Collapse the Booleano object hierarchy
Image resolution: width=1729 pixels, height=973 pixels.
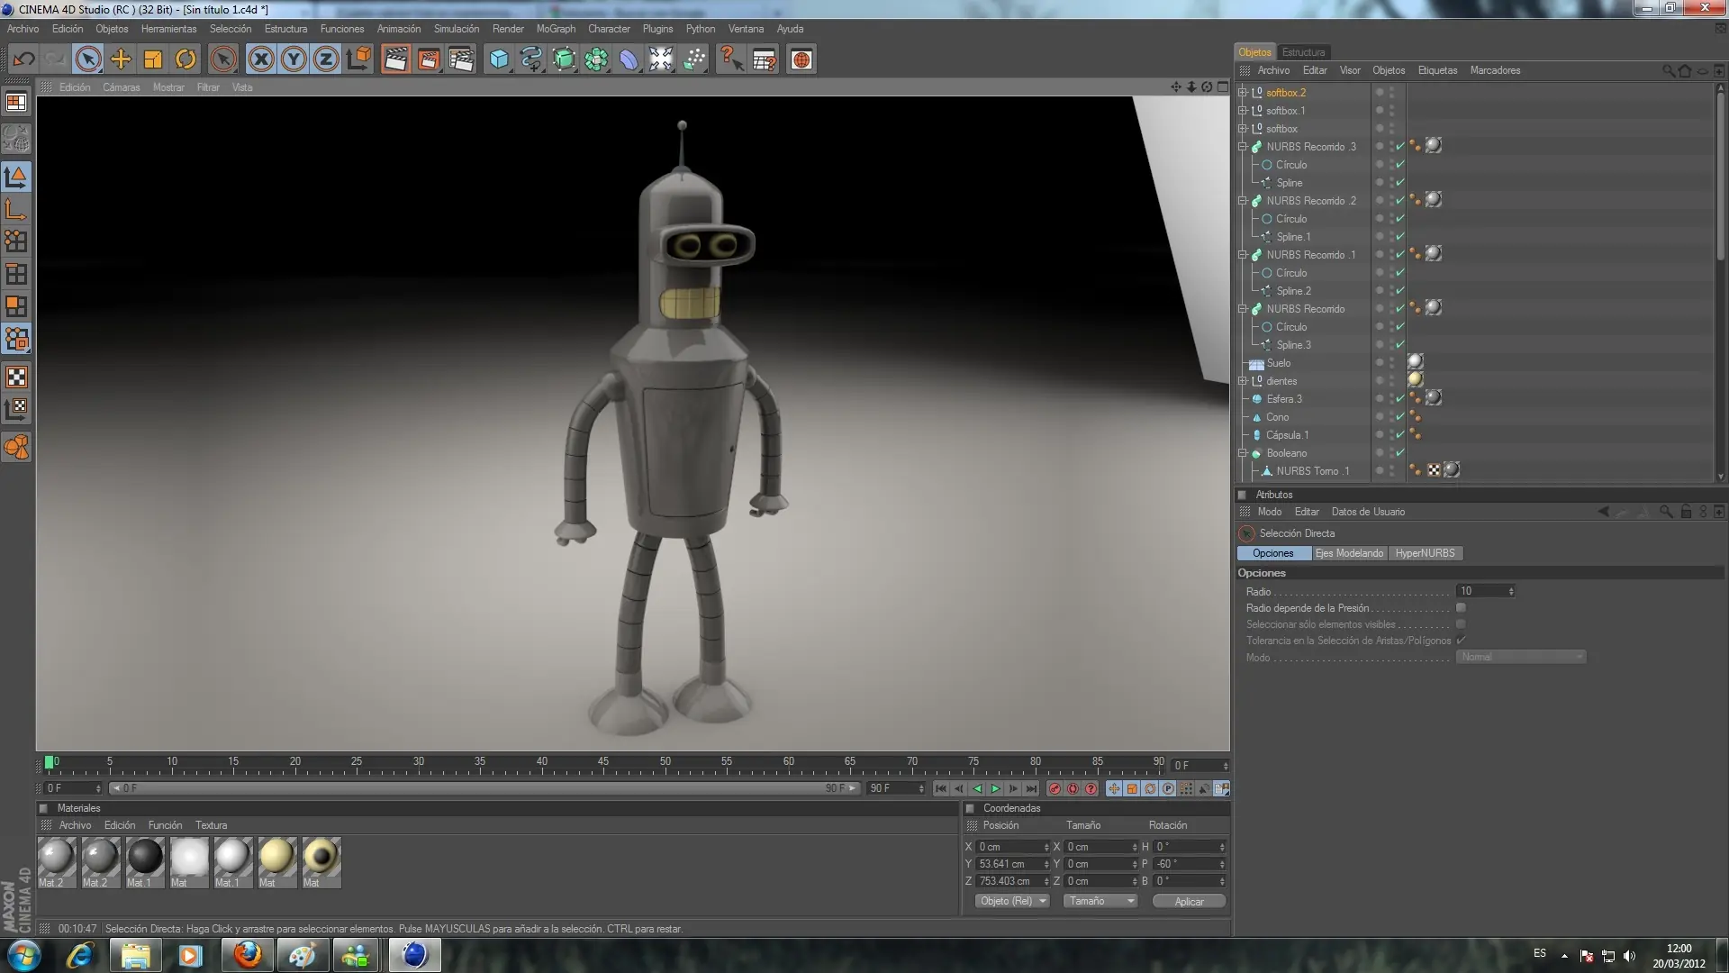(1243, 453)
